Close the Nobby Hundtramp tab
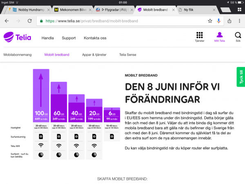The height and width of the screenshot is (184, 245). tap(49, 9)
